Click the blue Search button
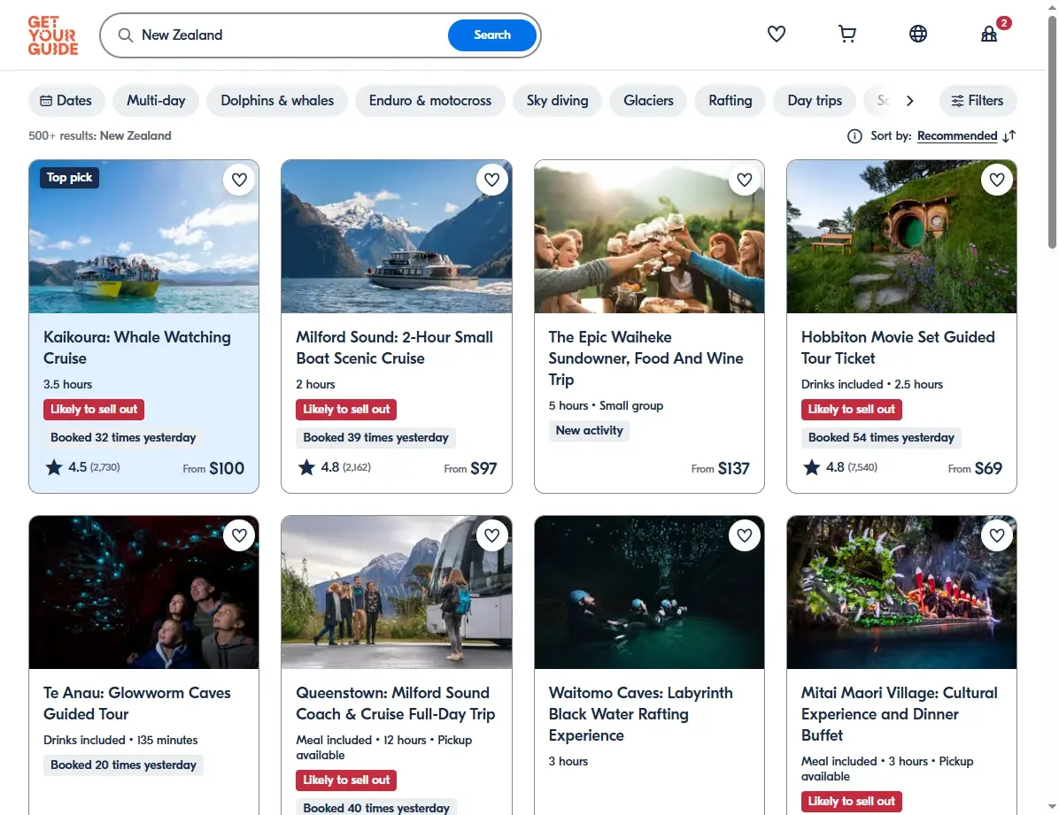Viewport: 1059px width, 815px height. (x=491, y=35)
